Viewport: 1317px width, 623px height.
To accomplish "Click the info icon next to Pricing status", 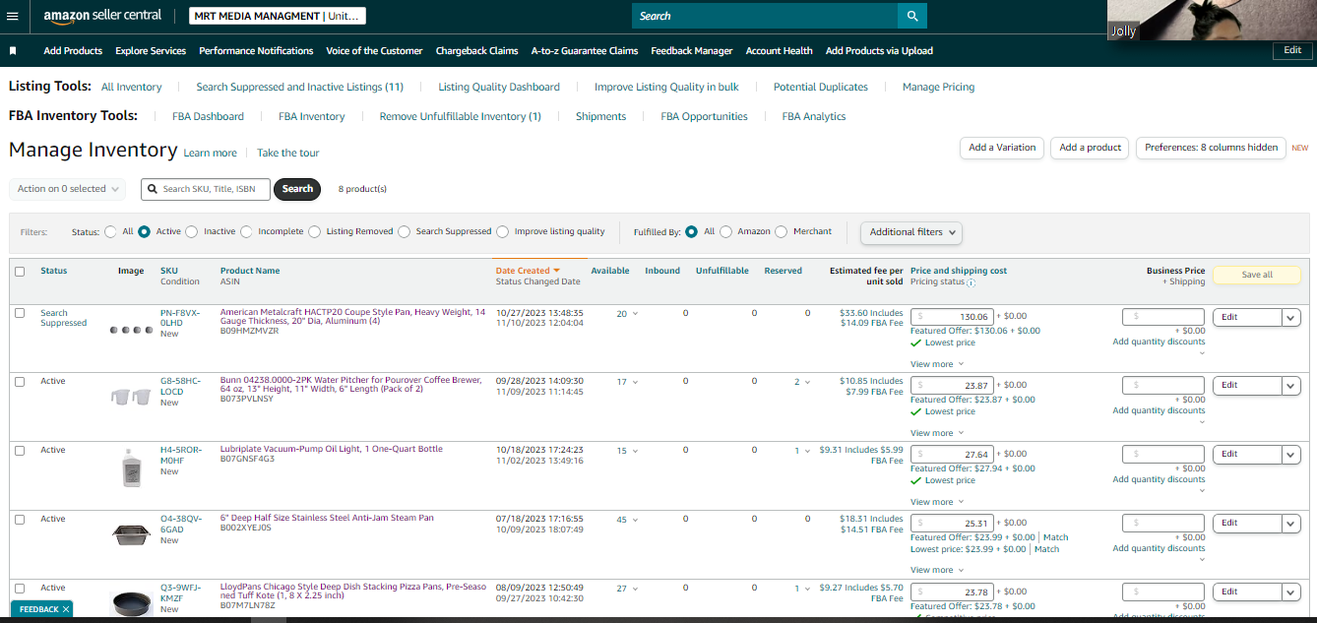I will 971,282.
